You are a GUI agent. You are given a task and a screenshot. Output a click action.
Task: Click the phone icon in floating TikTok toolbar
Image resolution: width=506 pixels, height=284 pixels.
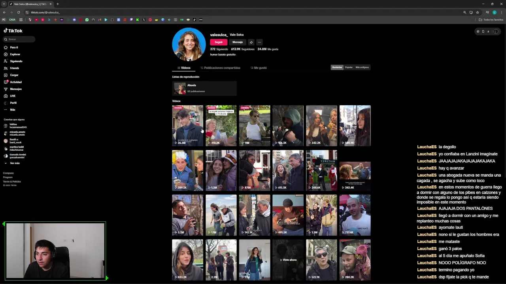(x=483, y=32)
